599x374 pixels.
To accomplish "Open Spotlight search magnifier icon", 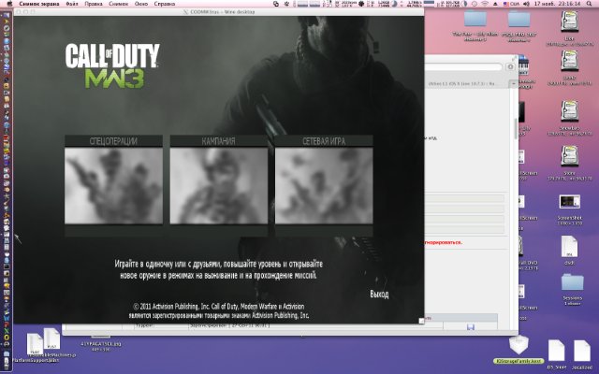I will (589, 4).
